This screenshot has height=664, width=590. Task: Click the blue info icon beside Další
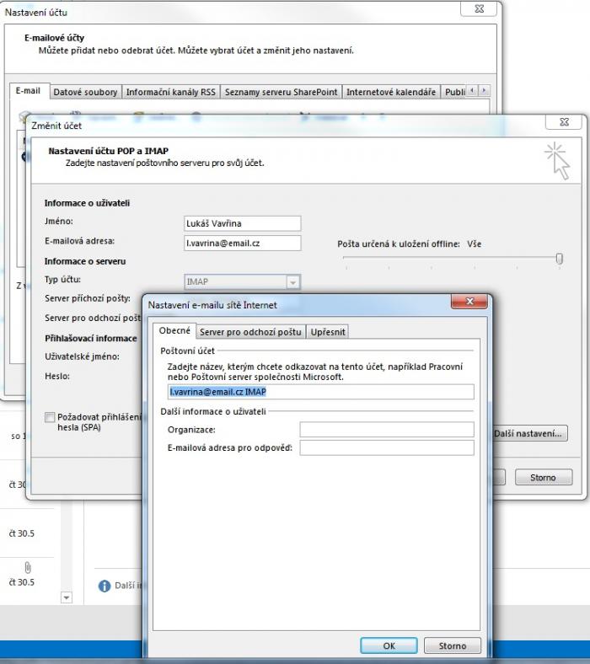tap(105, 586)
